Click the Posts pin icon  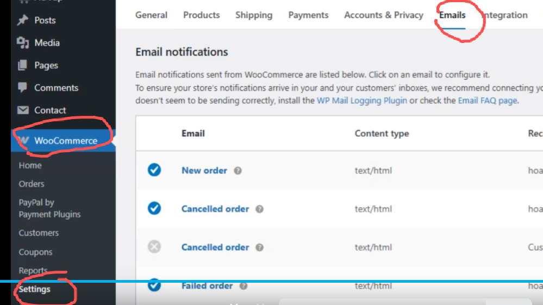click(x=23, y=20)
